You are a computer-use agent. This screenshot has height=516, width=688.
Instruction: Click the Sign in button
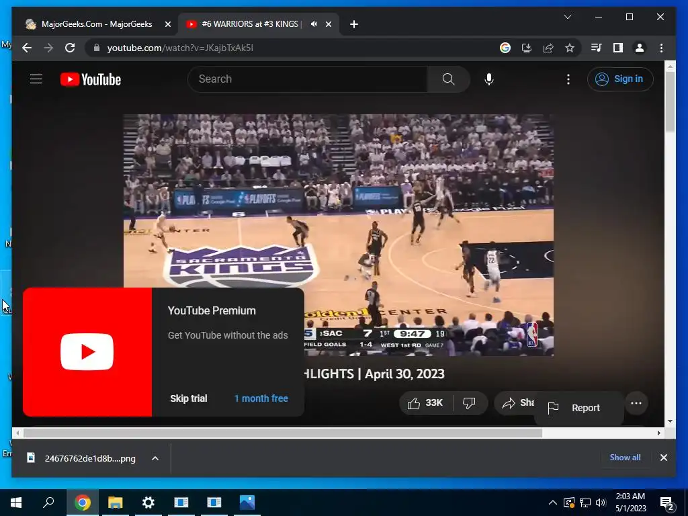click(620, 79)
